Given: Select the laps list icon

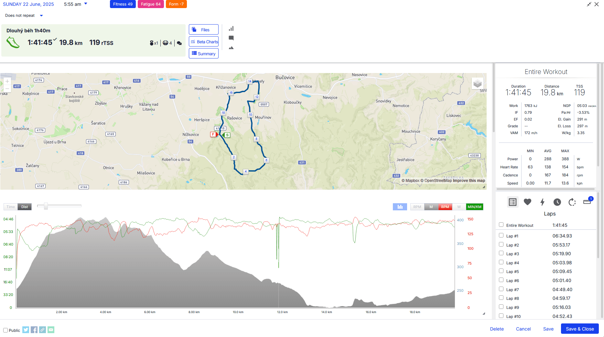Looking at the screenshot, I should 512,202.
